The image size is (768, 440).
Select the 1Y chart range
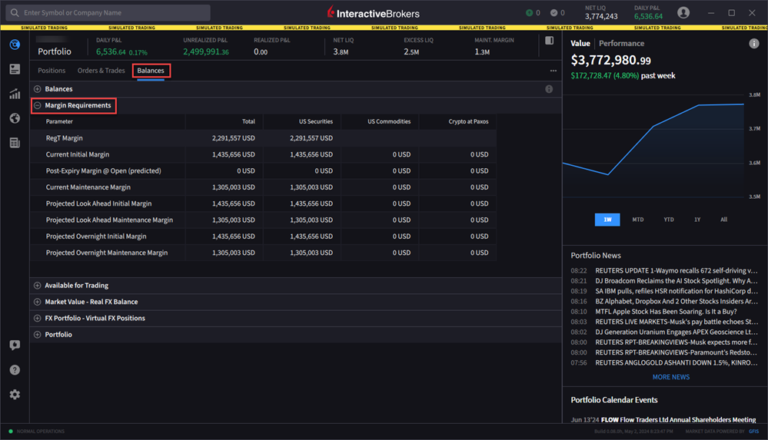click(697, 220)
